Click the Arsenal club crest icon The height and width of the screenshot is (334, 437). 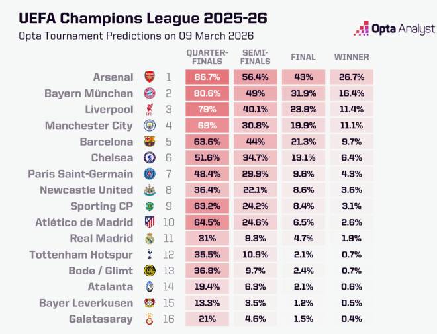tap(149, 77)
